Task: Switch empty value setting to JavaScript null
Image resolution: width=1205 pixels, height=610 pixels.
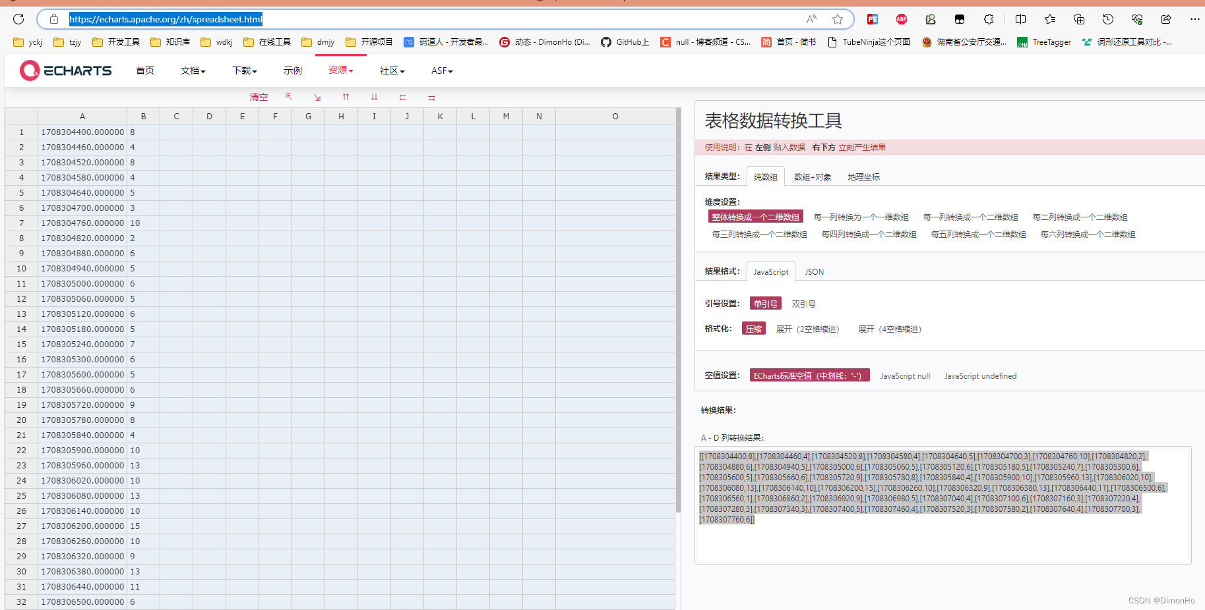Action: (905, 375)
